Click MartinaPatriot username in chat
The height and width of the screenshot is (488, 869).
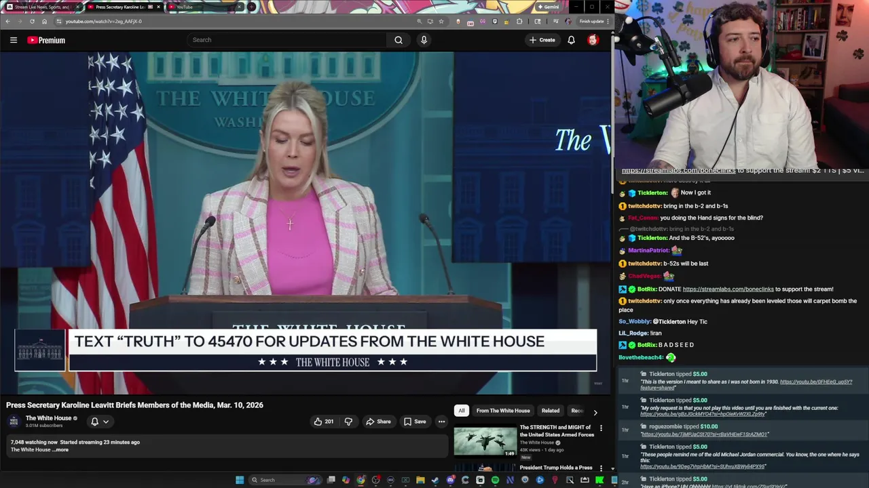pos(649,251)
